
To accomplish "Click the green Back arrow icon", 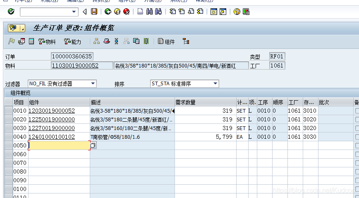I will pyautogui.click(x=108, y=12).
